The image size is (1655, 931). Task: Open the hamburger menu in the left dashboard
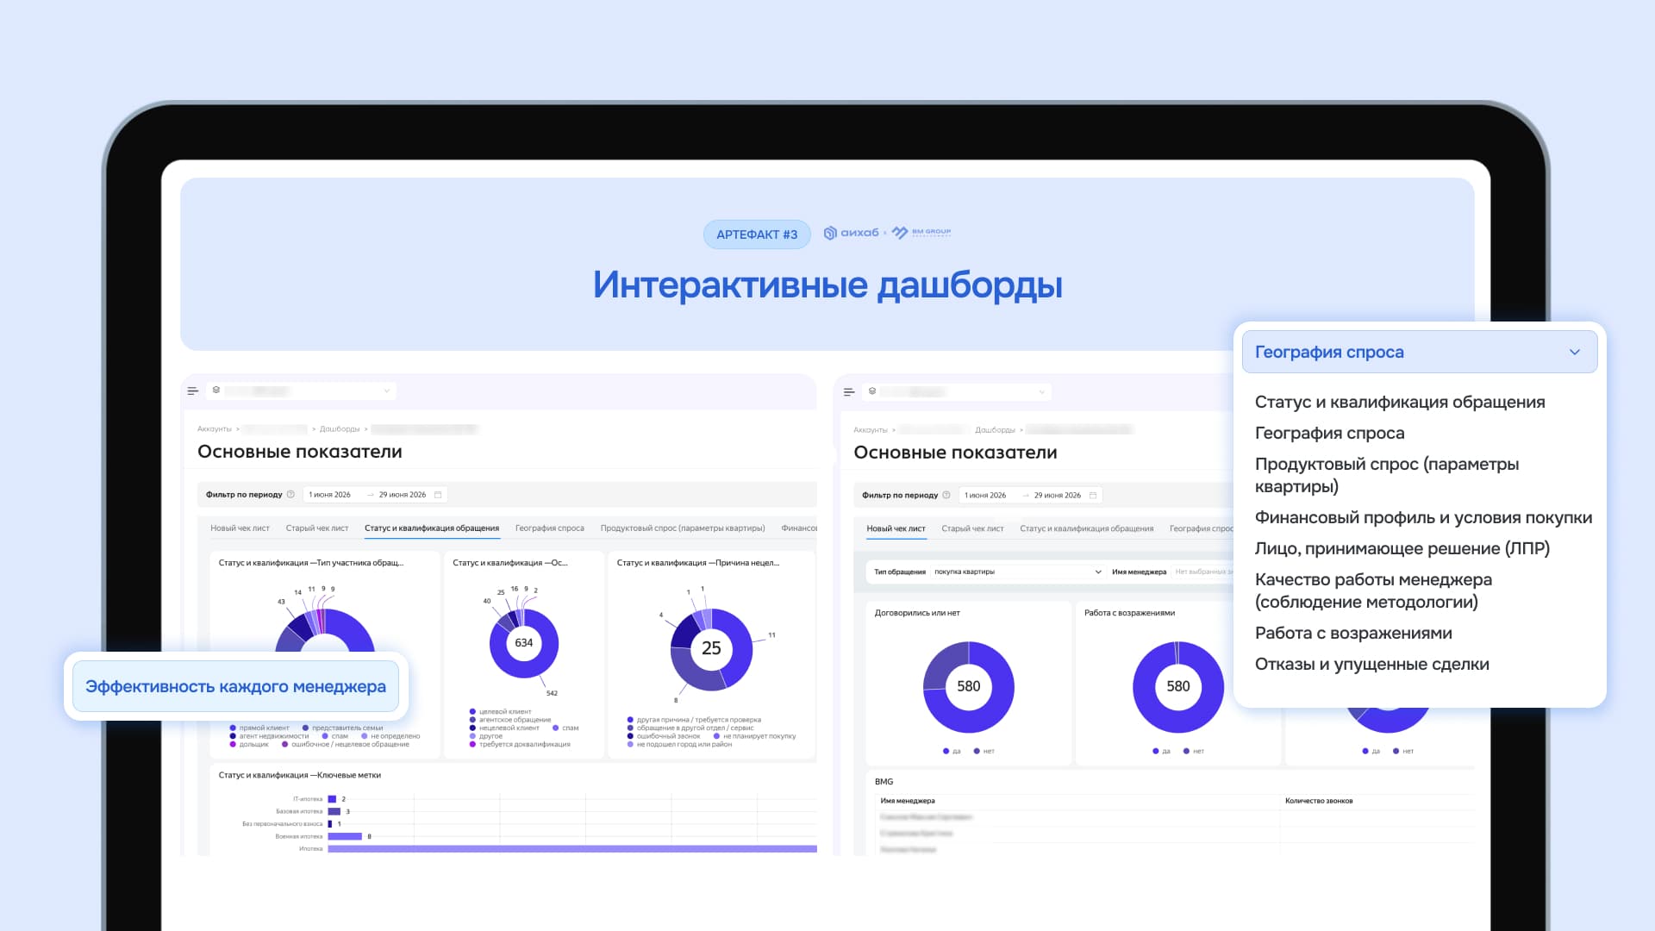pyautogui.click(x=193, y=391)
